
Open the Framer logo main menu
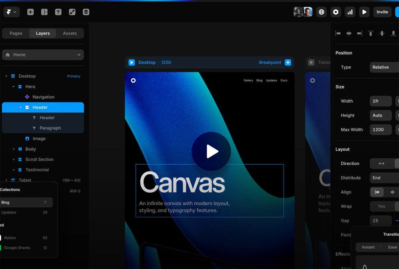pos(11,12)
